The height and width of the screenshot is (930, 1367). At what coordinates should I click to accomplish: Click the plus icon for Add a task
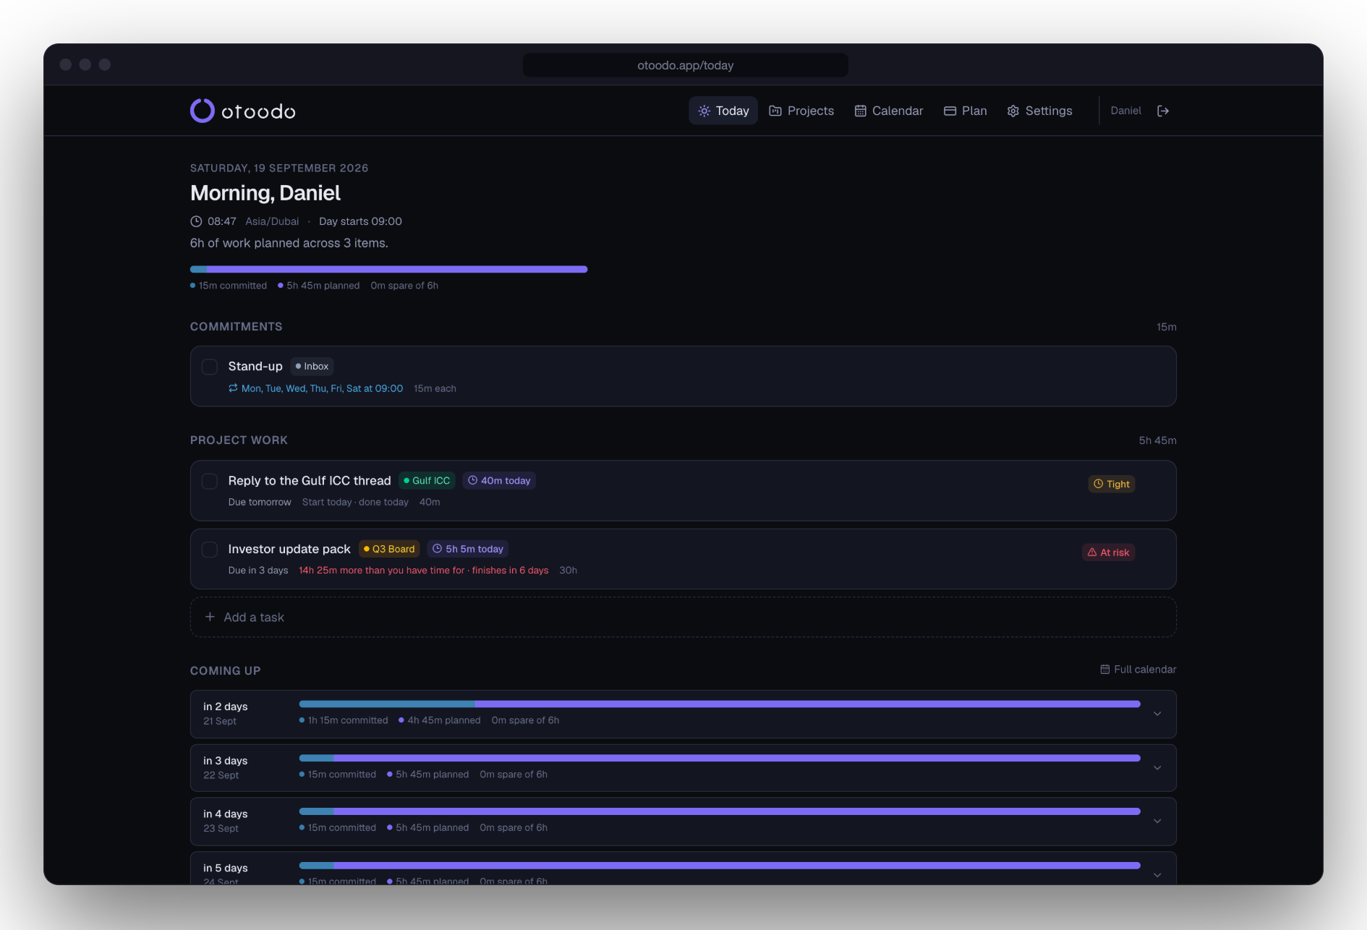coord(210,617)
